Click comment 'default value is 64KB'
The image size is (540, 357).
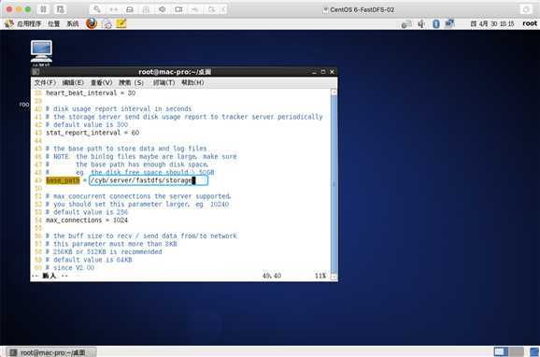point(89,260)
